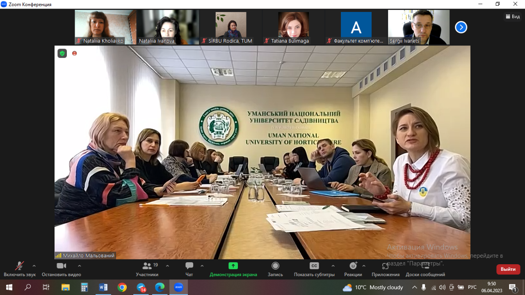This screenshot has width=525, height=295.
Task: Expand video options arrow next to camera
Action: pyautogui.click(x=80, y=265)
